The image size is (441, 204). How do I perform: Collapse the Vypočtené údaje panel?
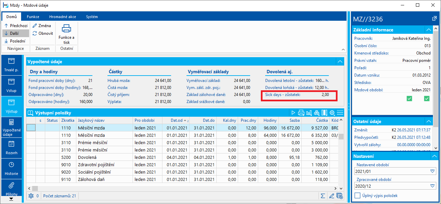[340, 62]
